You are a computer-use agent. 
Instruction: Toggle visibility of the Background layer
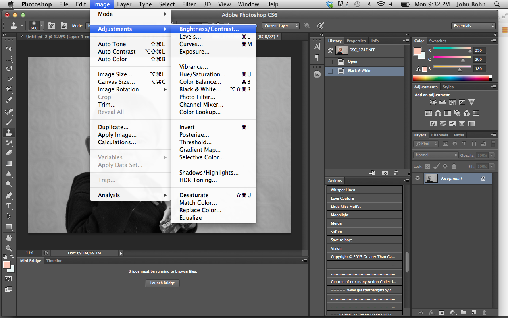(x=417, y=178)
